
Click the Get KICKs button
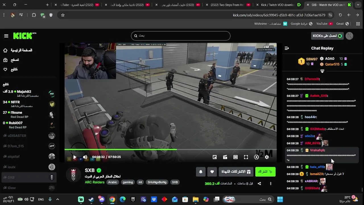[x=327, y=36]
